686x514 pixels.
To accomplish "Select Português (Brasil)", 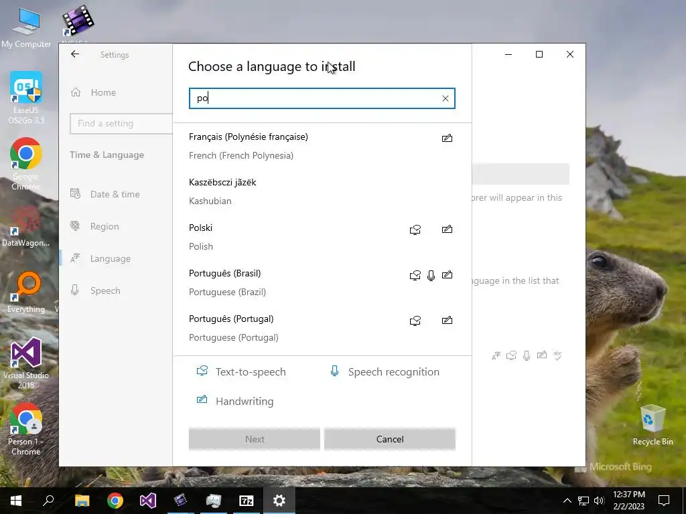I will 322,282.
